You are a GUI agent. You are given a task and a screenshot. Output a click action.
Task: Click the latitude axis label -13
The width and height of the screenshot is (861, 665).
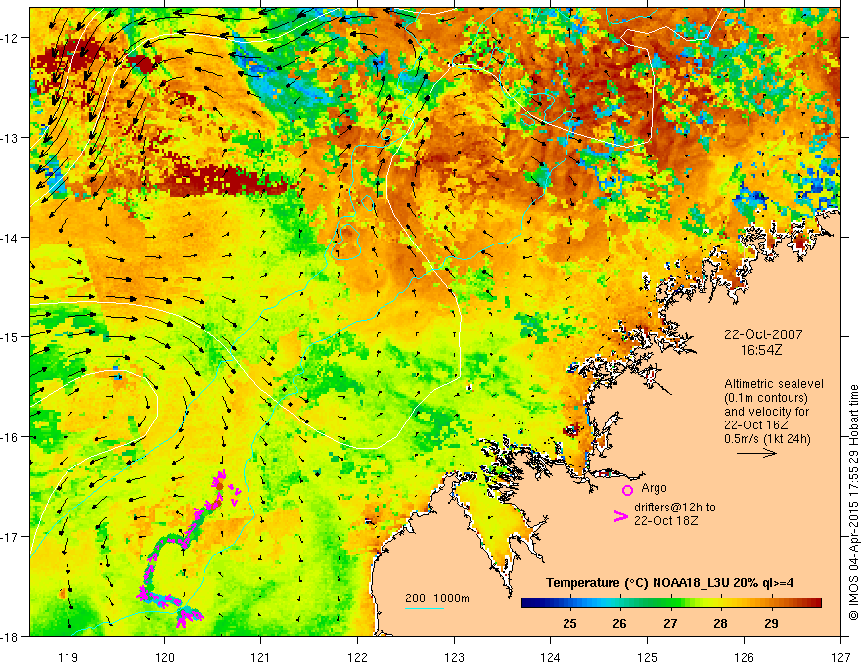pos(10,137)
